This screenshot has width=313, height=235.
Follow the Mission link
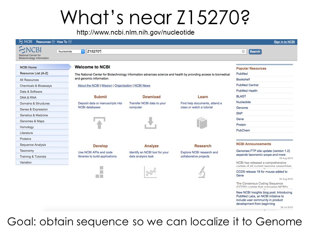coord(107,86)
